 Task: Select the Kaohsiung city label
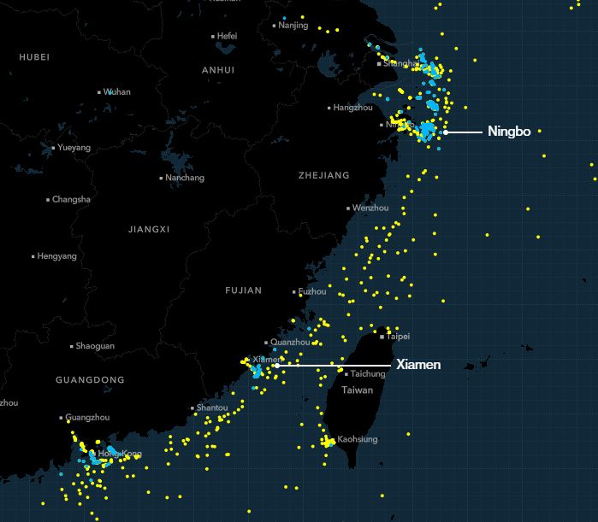[x=357, y=439]
